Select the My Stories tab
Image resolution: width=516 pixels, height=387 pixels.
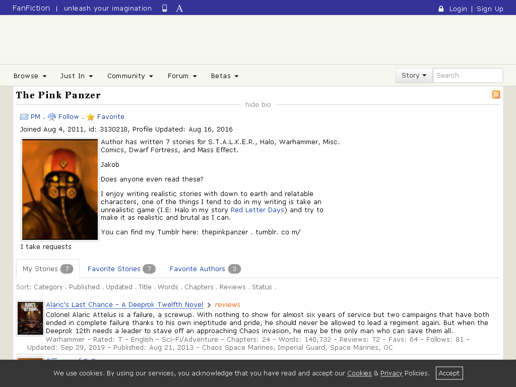tap(48, 269)
